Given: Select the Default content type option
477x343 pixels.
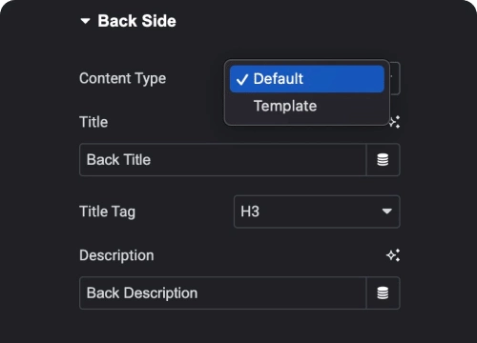Looking at the screenshot, I should coord(307,79).
